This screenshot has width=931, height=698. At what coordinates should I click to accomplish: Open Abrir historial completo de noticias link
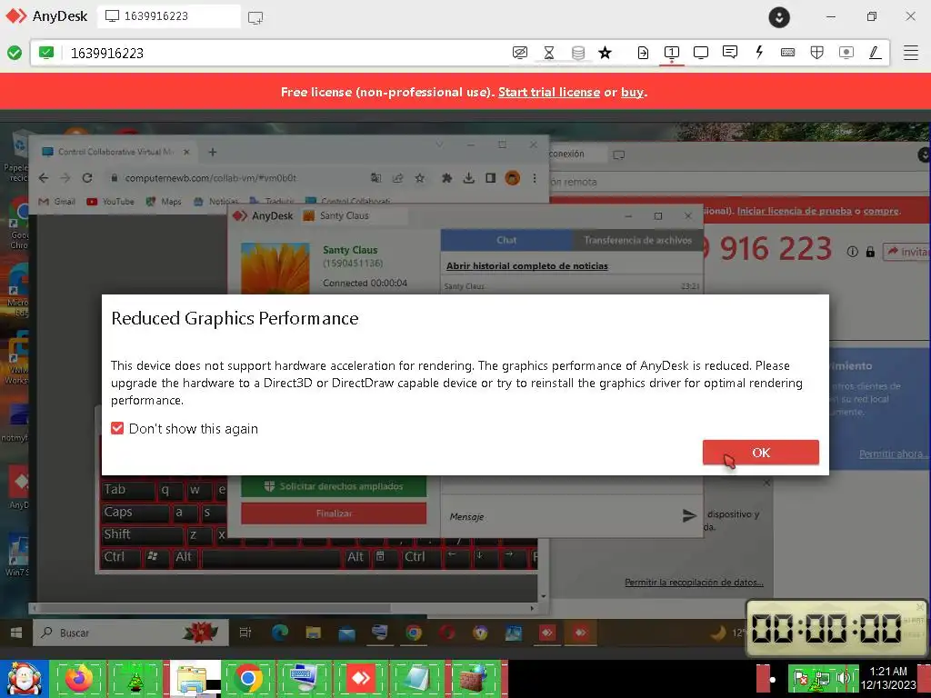[527, 266]
